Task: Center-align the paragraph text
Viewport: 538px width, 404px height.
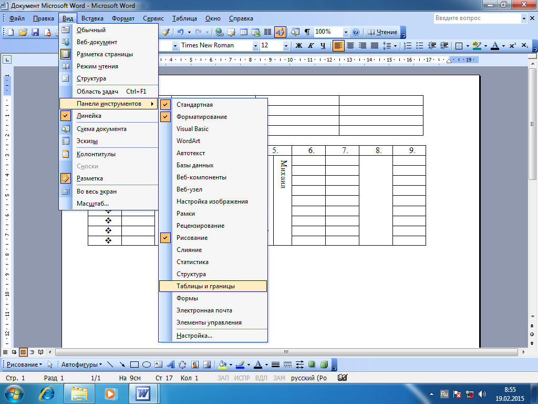Action: click(350, 45)
